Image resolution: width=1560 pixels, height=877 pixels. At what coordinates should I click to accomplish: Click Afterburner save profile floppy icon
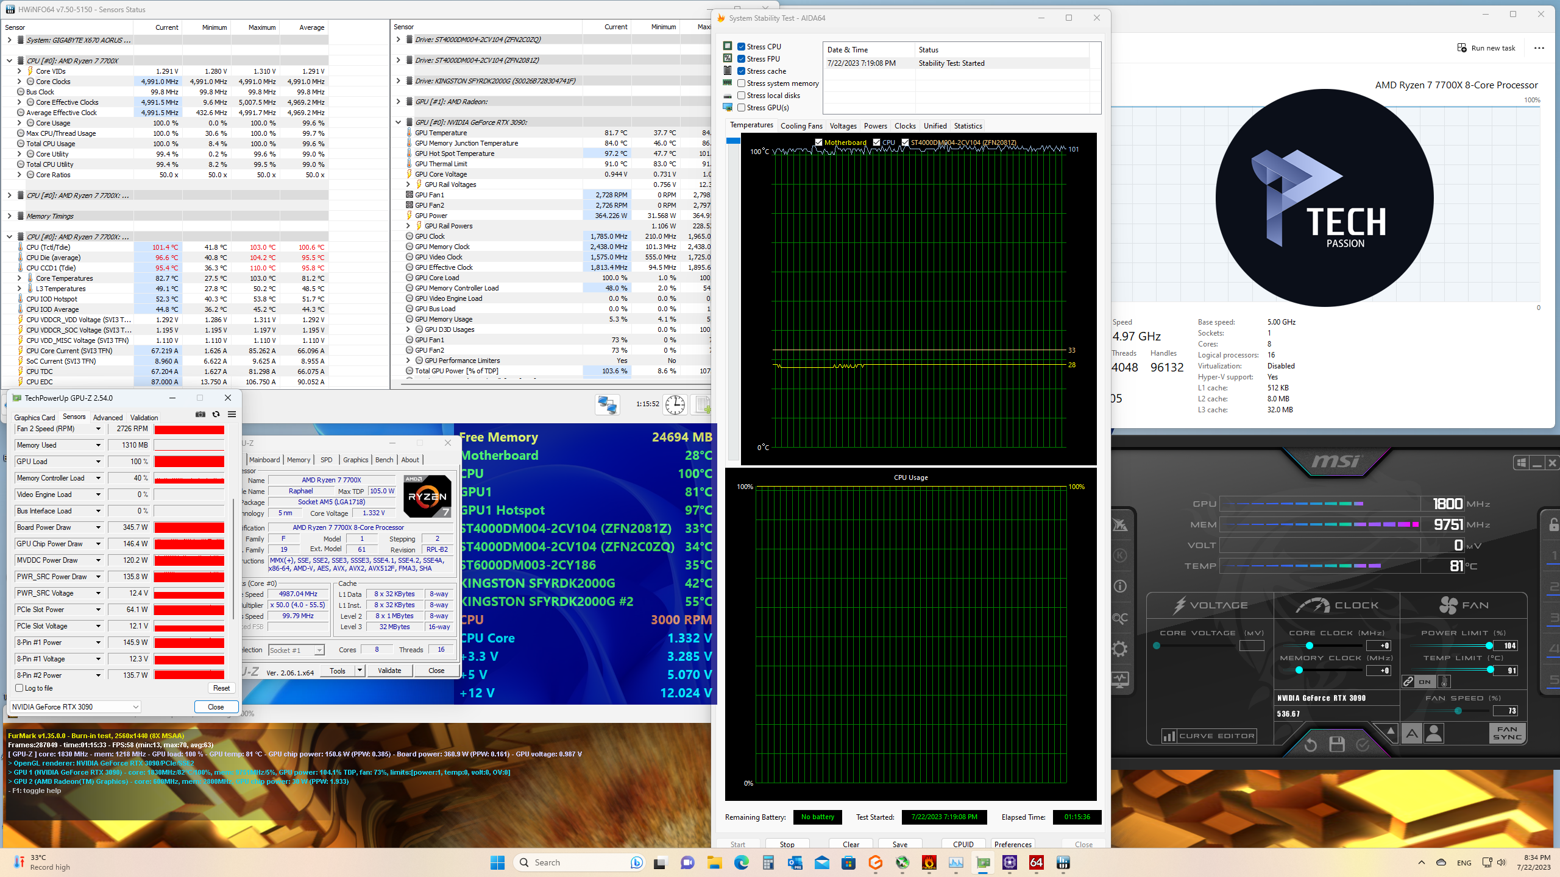click(1337, 744)
